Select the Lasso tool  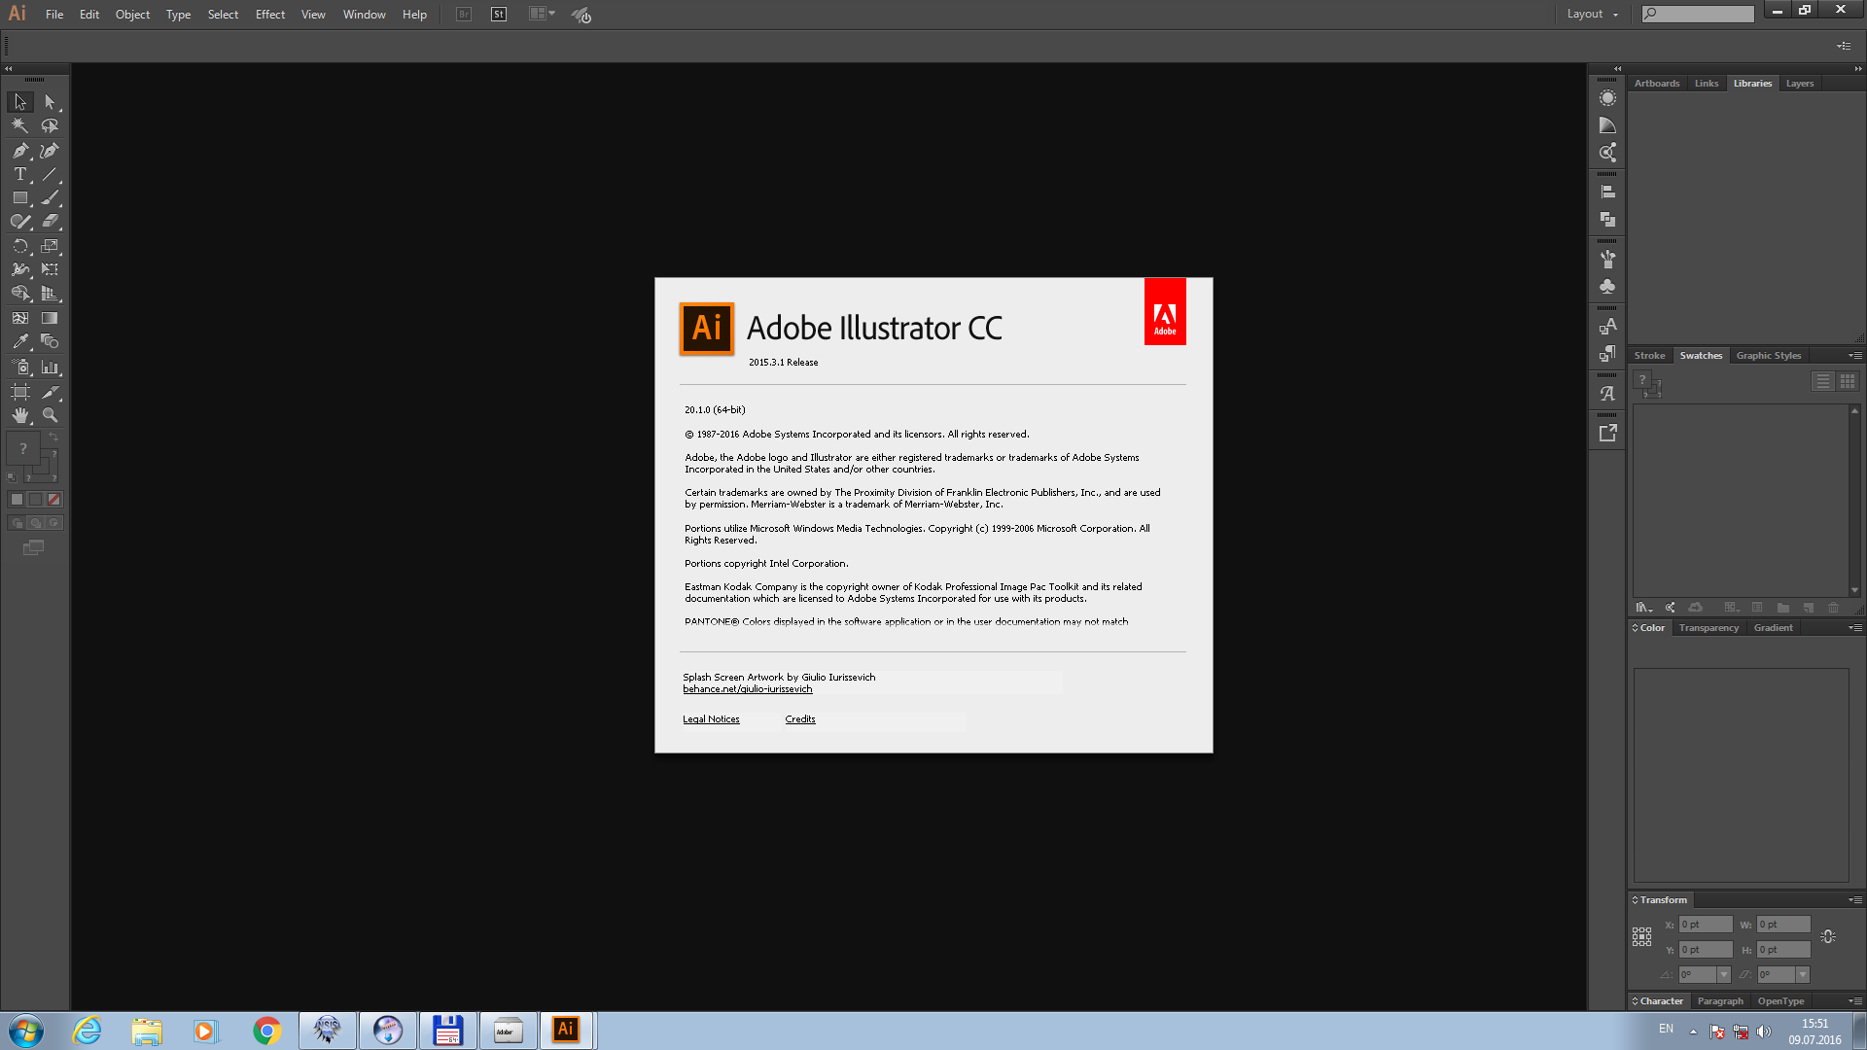50,125
